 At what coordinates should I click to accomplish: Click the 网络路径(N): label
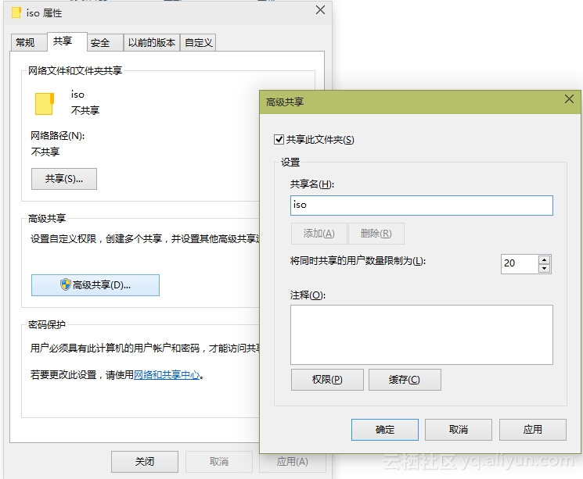(58, 136)
